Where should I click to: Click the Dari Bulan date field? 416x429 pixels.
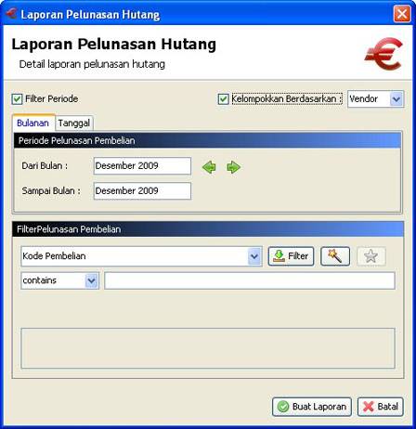pyautogui.click(x=142, y=166)
